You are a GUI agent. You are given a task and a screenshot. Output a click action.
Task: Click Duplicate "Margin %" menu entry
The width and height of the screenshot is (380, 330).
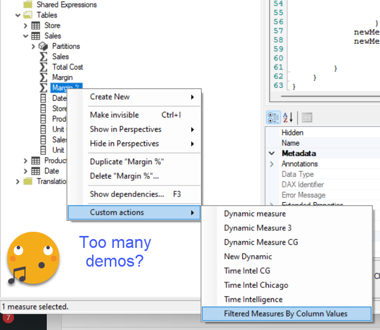click(127, 162)
